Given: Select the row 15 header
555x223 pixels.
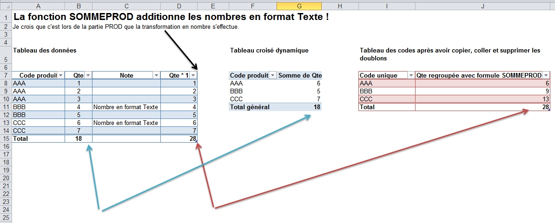Looking at the screenshot, I should point(6,138).
